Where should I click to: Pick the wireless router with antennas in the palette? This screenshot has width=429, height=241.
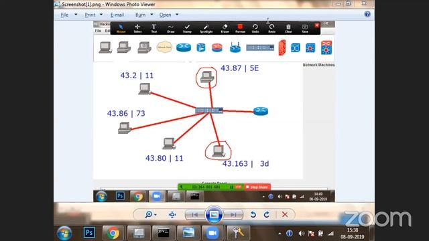235,48
